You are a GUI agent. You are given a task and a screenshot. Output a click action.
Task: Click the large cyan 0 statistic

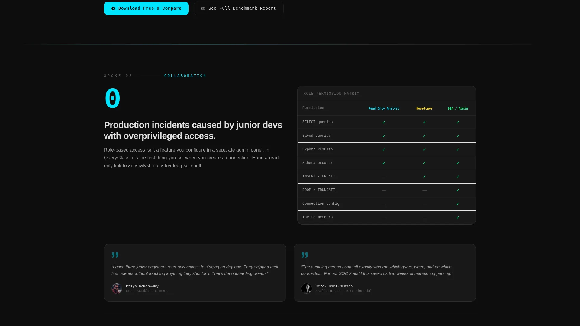click(x=112, y=98)
